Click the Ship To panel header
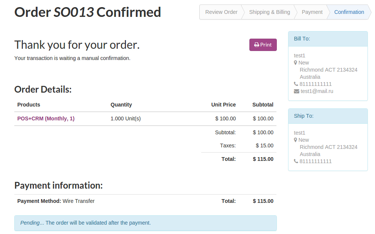The width and height of the screenshot is (375, 234). pyautogui.click(x=328, y=116)
